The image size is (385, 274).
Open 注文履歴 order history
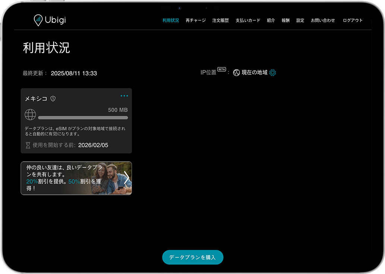[221, 21]
